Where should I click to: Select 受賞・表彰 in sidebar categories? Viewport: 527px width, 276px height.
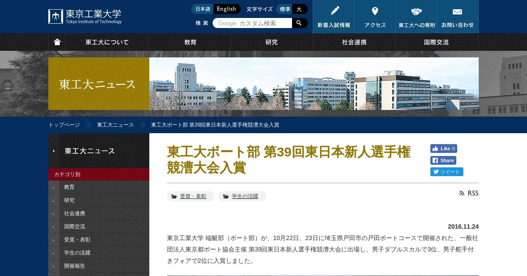pyautogui.click(x=99, y=240)
